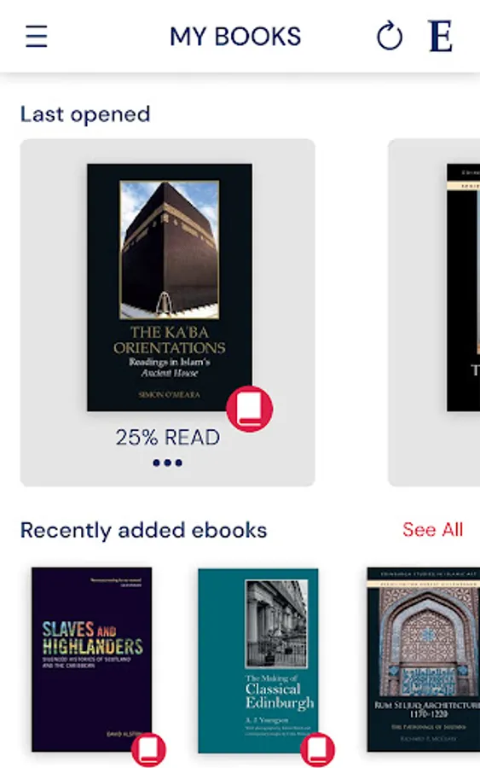Screen dimensions: 480x768
Task: Open the partially visible second last-opened book
Action: (463, 288)
